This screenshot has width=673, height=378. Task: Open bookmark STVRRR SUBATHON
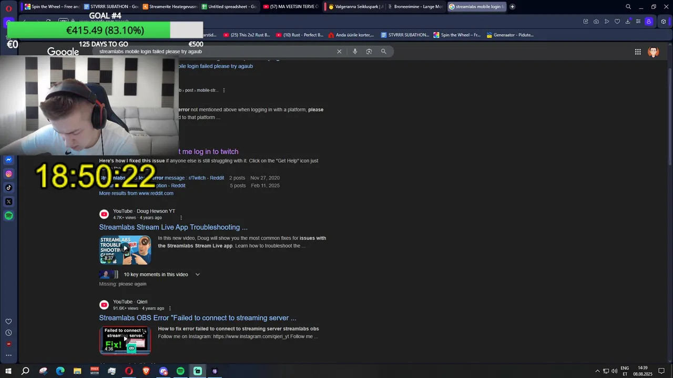[404, 35]
